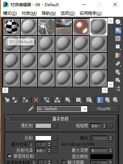The width and height of the screenshot is (123, 164).
Task: Select the copper shiny sphere sample slot
Action: [81, 27]
